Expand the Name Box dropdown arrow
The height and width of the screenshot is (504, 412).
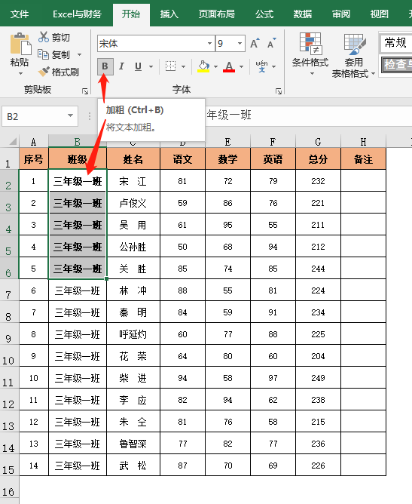[x=70, y=115]
